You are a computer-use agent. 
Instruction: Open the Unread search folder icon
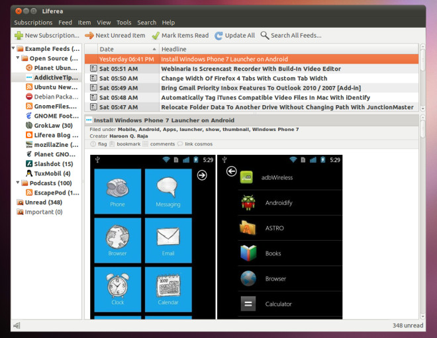tap(20, 202)
